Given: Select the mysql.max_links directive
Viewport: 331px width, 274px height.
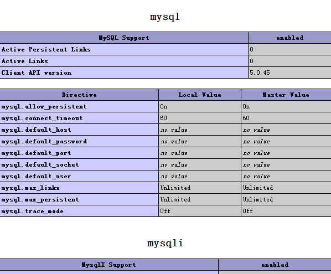Looking at the screenshot, I should tap(30, 188).
